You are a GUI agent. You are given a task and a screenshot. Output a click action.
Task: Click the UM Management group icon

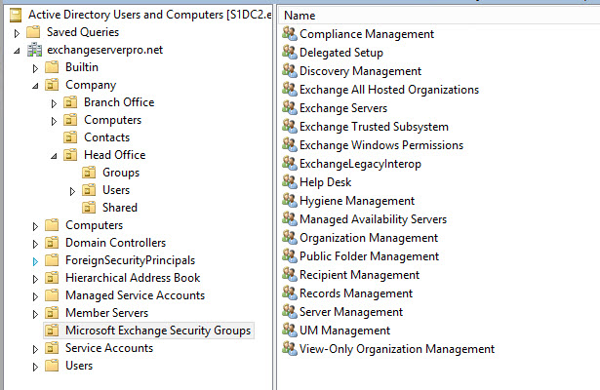pos(290,331)
